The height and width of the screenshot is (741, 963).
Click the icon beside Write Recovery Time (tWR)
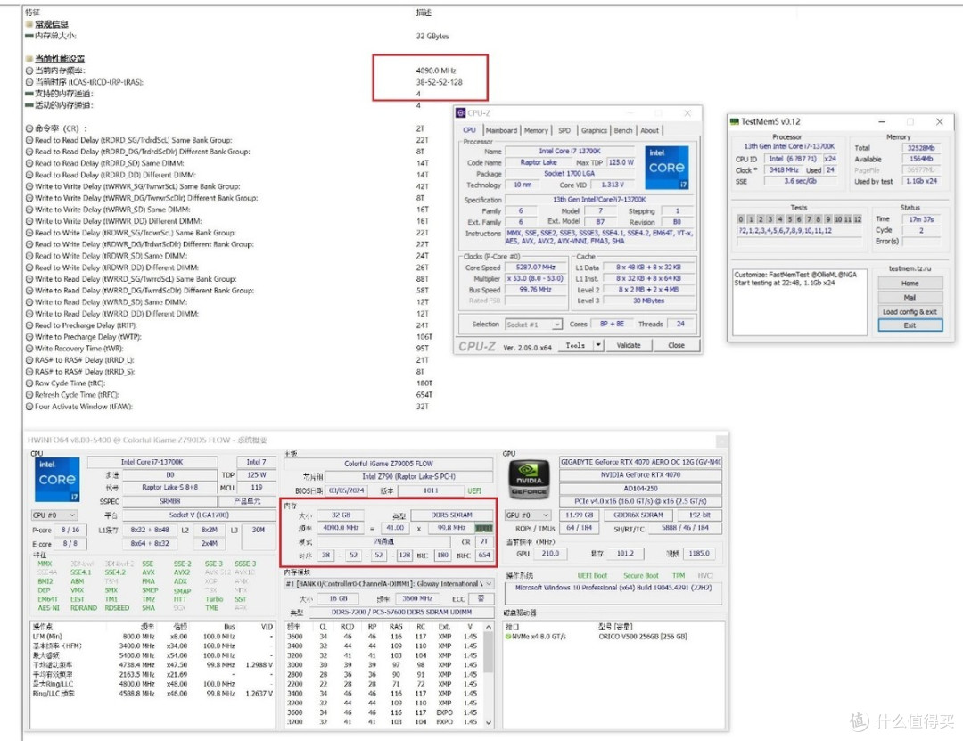(x=29, y=349)
